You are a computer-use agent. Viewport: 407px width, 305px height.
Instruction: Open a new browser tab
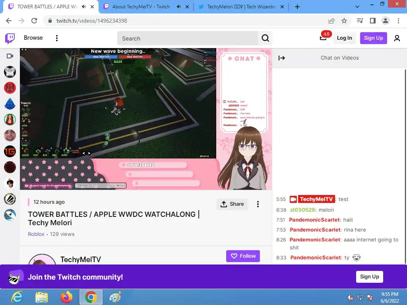pyautogui.click(x=297, y=7)
